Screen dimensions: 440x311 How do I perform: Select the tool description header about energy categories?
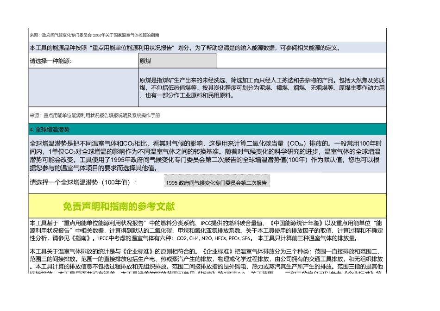tap(208, 46)
